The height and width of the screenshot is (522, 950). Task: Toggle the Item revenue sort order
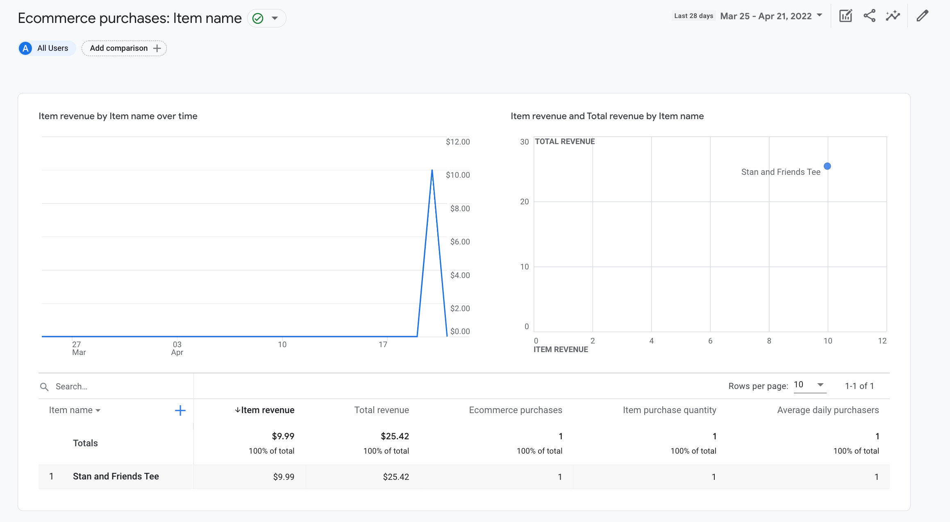point(264,410)
